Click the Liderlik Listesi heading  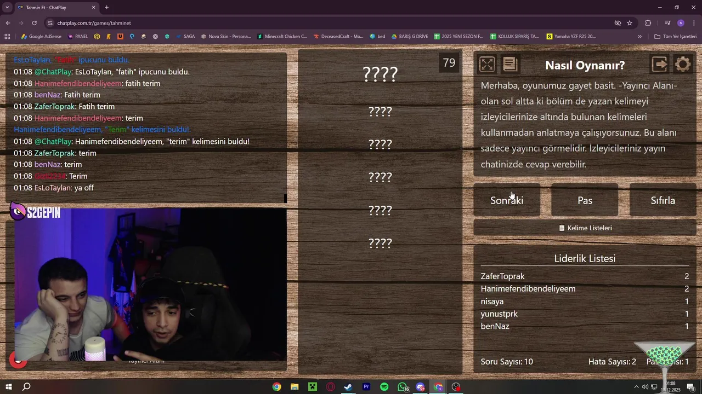point(585,258)
